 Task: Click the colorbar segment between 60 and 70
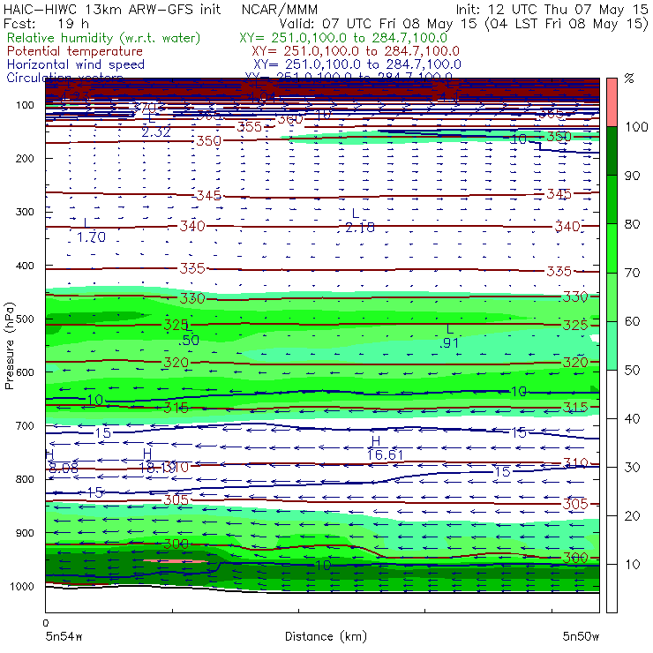coord(612,296)
